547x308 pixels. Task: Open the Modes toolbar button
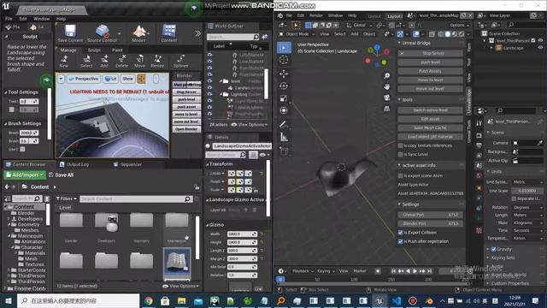pos(138,33)
